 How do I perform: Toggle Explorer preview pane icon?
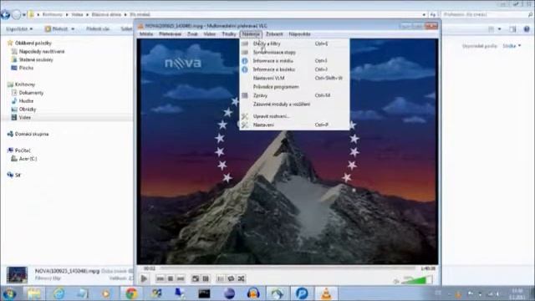[x=512, y=29]
